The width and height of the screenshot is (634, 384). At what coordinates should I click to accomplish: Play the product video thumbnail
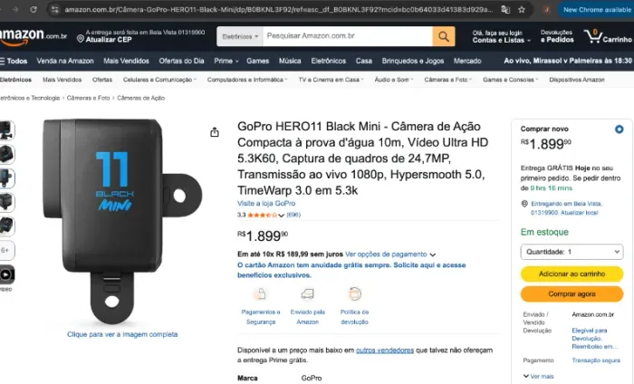(x=6, y=274)
